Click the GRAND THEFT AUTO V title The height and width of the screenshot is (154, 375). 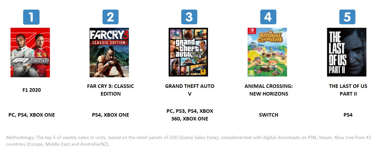click(x=190, y=90)
